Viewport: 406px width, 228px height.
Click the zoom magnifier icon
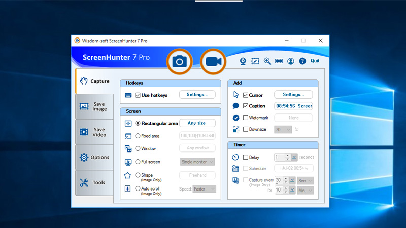tap(267, 61)
